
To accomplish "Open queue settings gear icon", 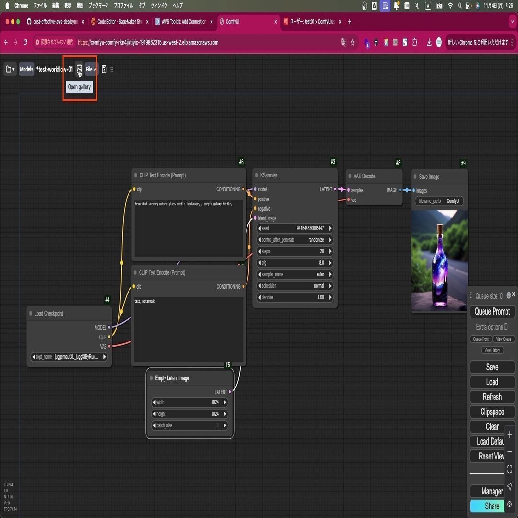I will (x=508, y=295).
